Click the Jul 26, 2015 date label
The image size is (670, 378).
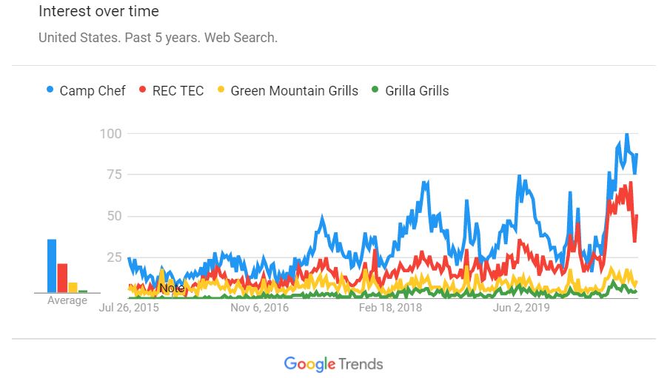[129, 307]
